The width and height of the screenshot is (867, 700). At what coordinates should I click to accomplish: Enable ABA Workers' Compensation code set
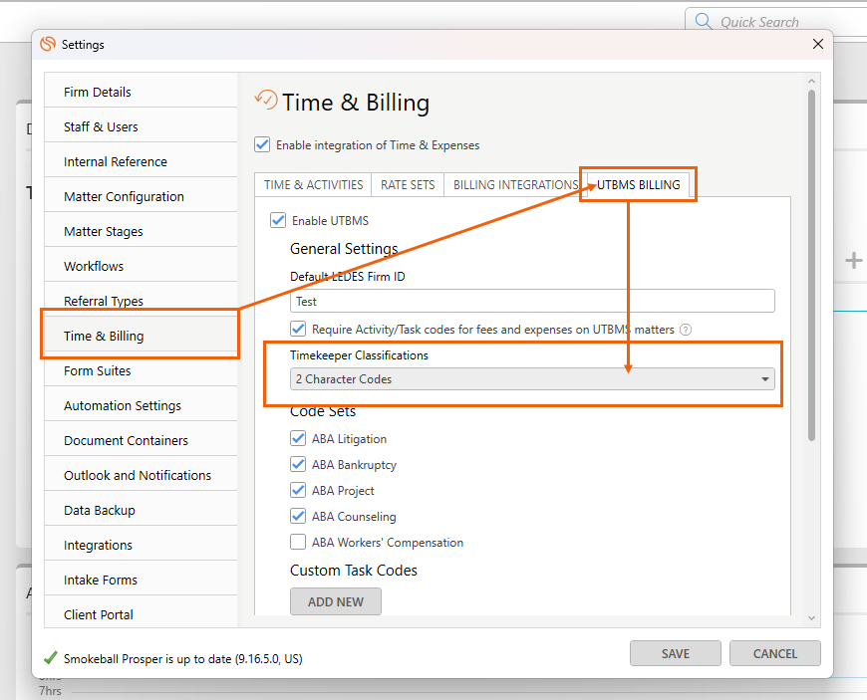(298, 543)
